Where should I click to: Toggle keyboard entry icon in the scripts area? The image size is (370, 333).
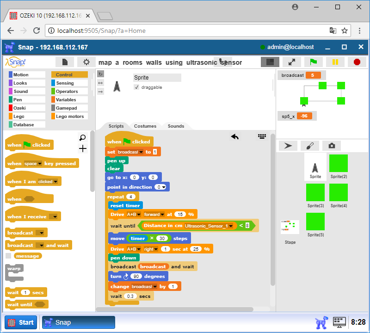[262, 136]
